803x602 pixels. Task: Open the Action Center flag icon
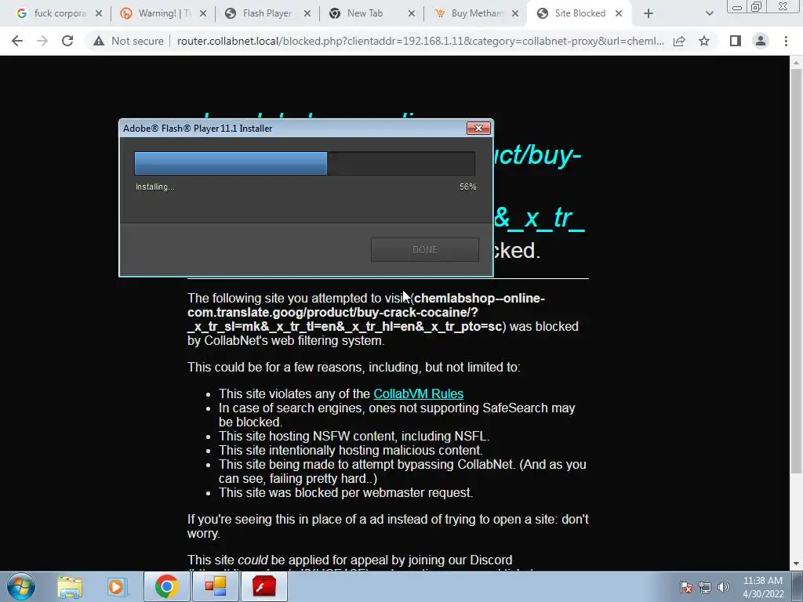point(686,587)
